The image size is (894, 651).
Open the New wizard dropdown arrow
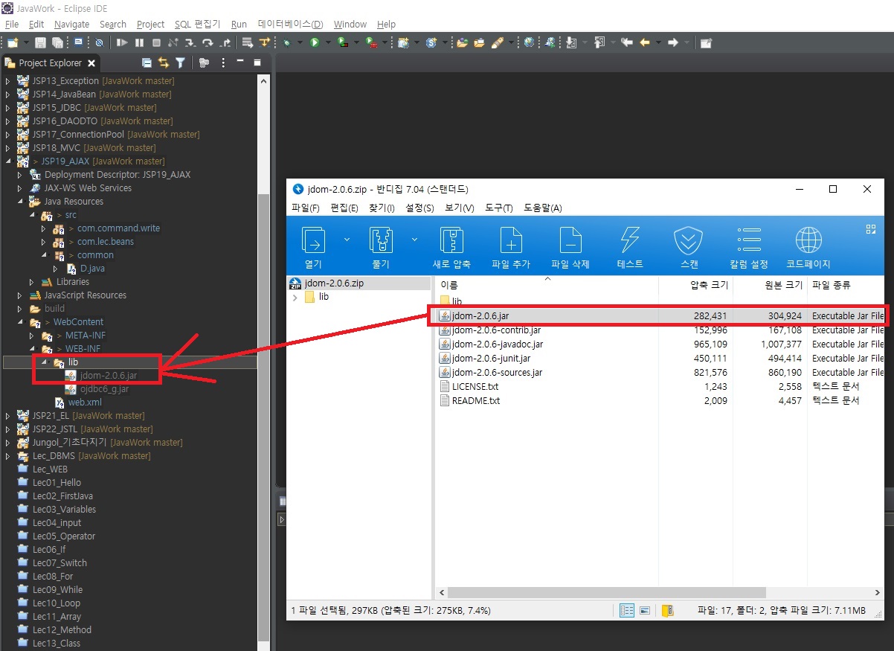26,43
